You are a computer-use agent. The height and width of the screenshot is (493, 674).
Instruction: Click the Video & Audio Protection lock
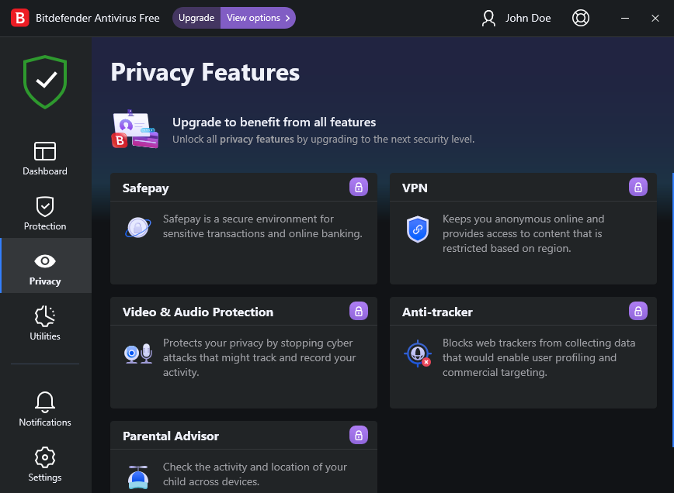(358, 311)
